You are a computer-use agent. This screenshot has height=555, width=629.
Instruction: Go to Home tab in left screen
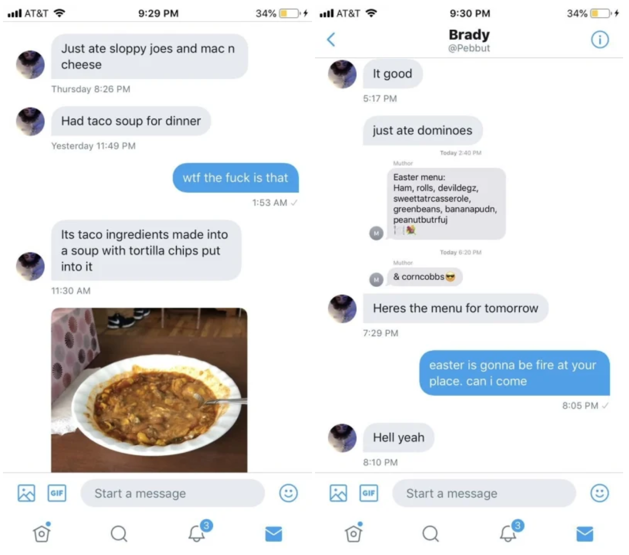click(42, 532)
